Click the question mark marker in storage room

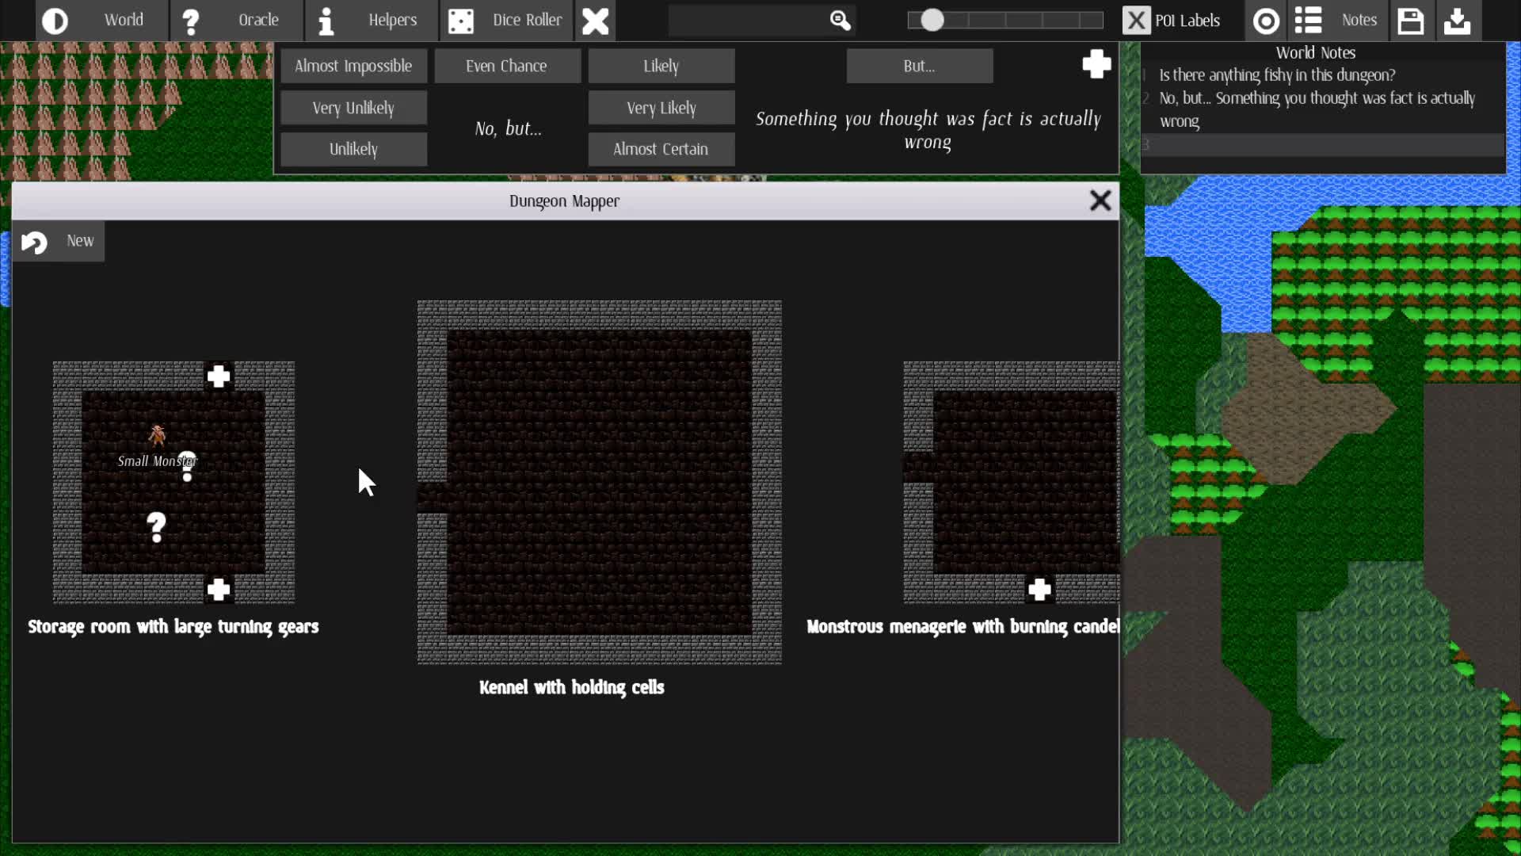tap(156, 525)
